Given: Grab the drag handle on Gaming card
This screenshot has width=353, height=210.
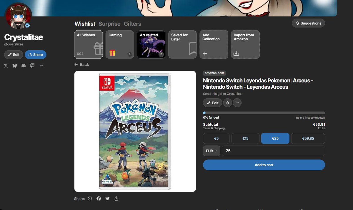Looking at the screenshot, I should coord(129,54).
